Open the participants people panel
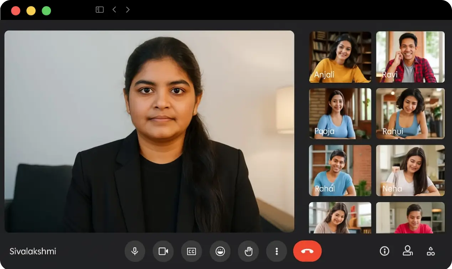This screenshot has width=452, height=269. 407,251
